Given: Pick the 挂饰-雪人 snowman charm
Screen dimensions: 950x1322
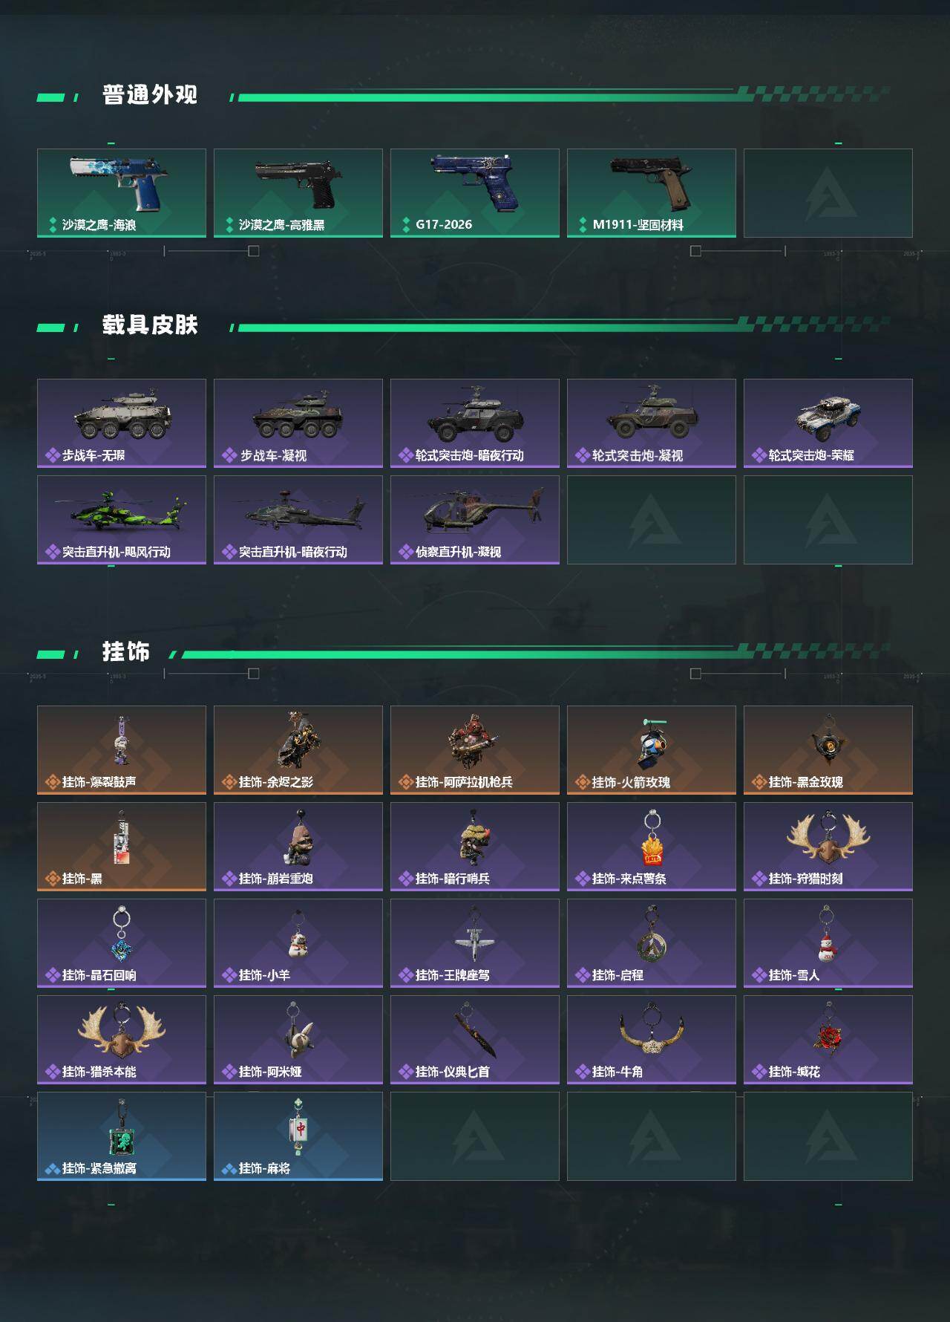Looking at the screenshot, I should coord(828,943).
